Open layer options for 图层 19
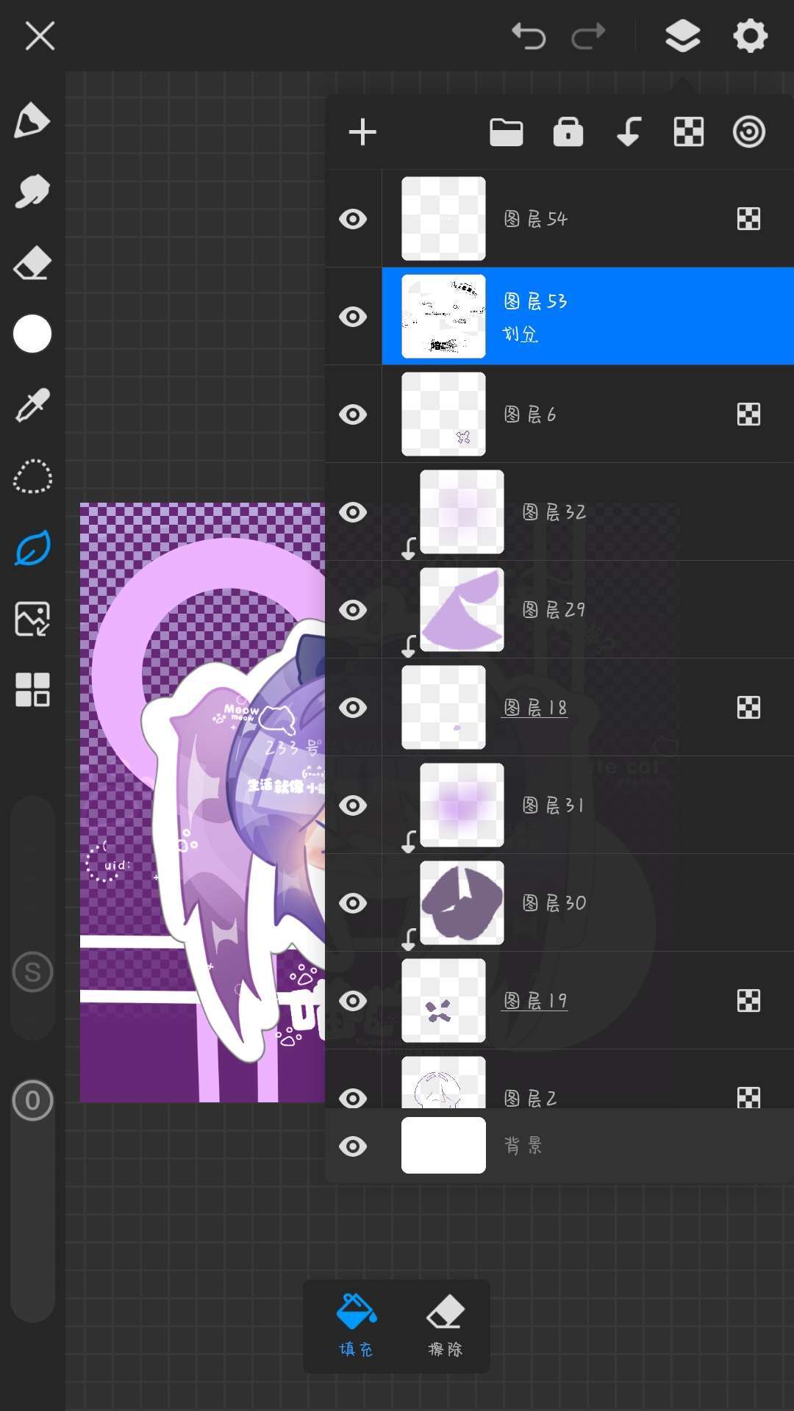 pyautogui.click(x=748, y=1001)
